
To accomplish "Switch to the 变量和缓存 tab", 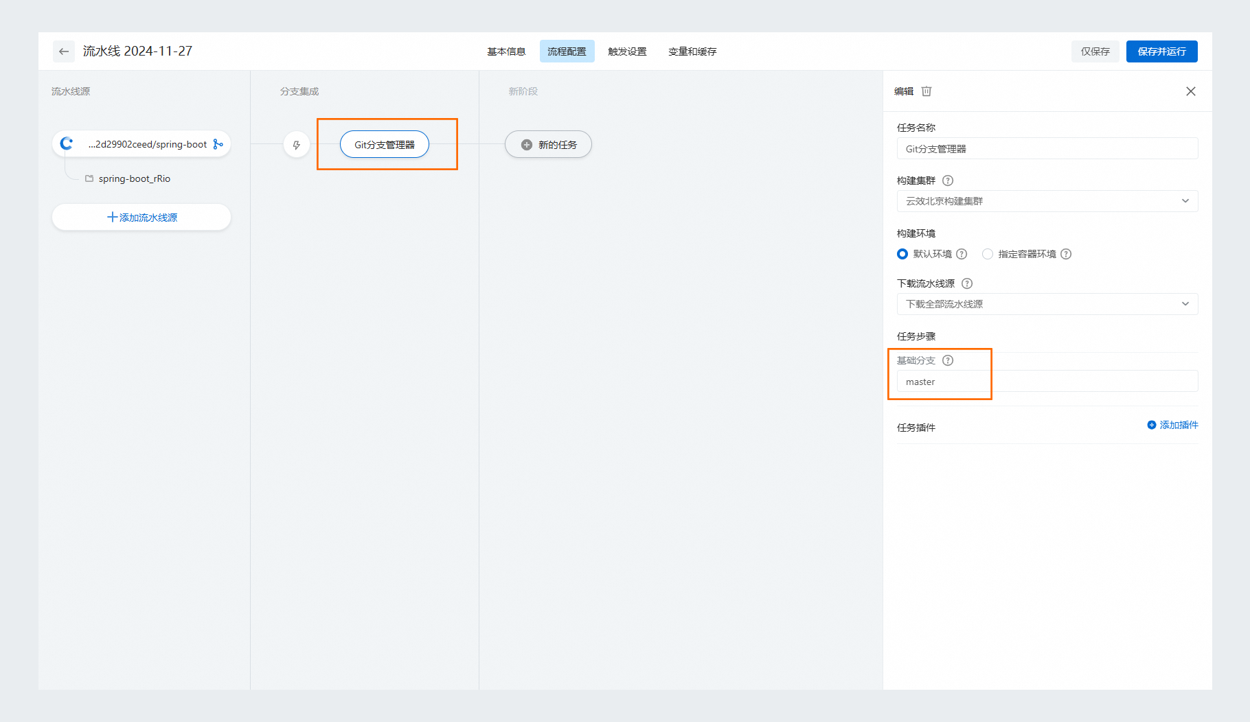I will tap(692, 51).
